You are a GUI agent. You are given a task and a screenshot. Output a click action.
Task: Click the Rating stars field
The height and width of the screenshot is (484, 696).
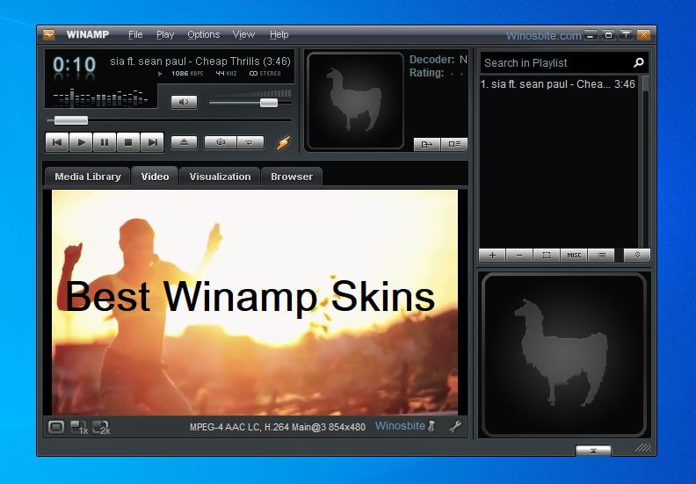457,73
